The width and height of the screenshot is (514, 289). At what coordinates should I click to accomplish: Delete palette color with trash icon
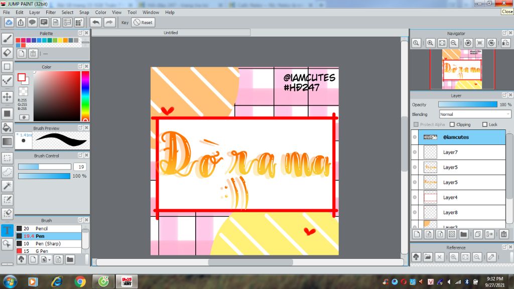33,53
